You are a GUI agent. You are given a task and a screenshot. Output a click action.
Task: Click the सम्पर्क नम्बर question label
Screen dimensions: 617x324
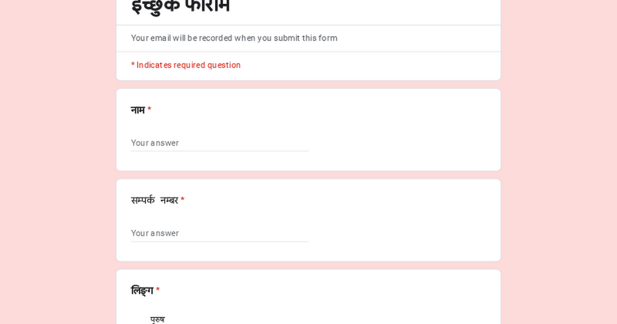point(155,201)
